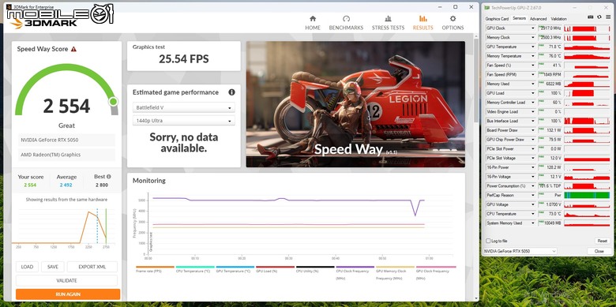The width and height of the screenshot is (616, 307).
Task: Click the LOAD button
Action: [27, 267]
